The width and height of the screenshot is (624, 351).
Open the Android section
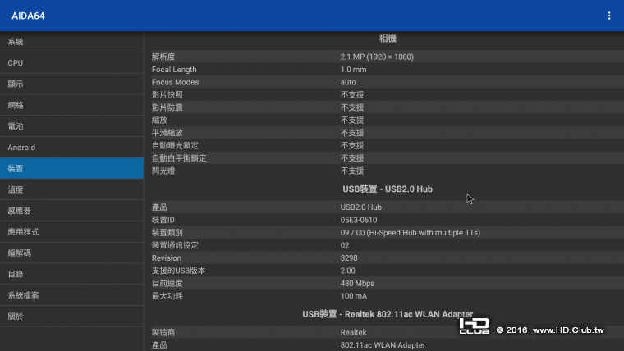pos(71,147)
